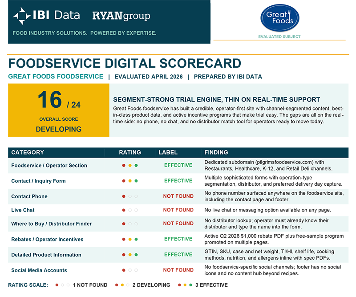Screen dimensions: 356x297
Task: Click rating dots for Rebates / Operator Incentives
Action: coord(130,239)
